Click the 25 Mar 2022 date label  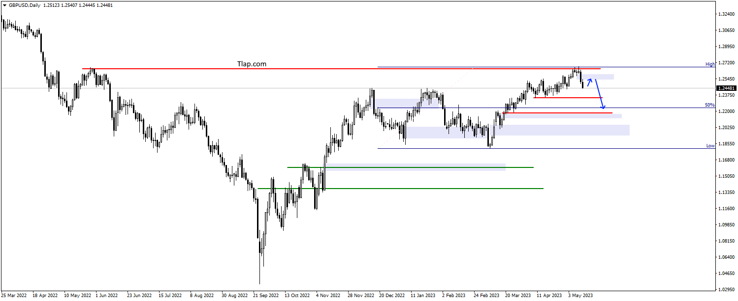click(x=14, y=296)
